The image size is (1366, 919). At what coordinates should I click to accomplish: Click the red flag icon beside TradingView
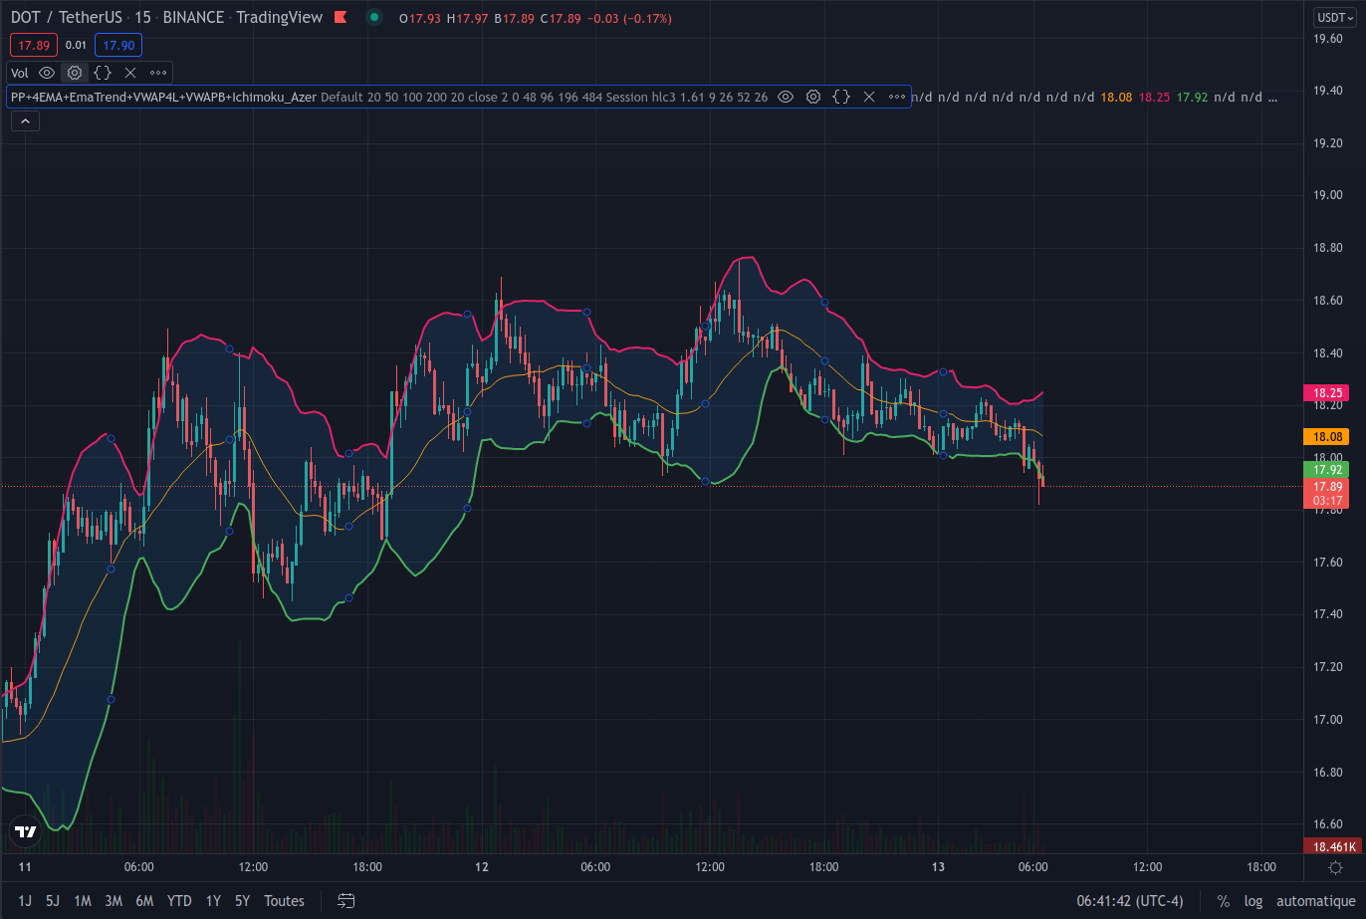coord(340,17)
